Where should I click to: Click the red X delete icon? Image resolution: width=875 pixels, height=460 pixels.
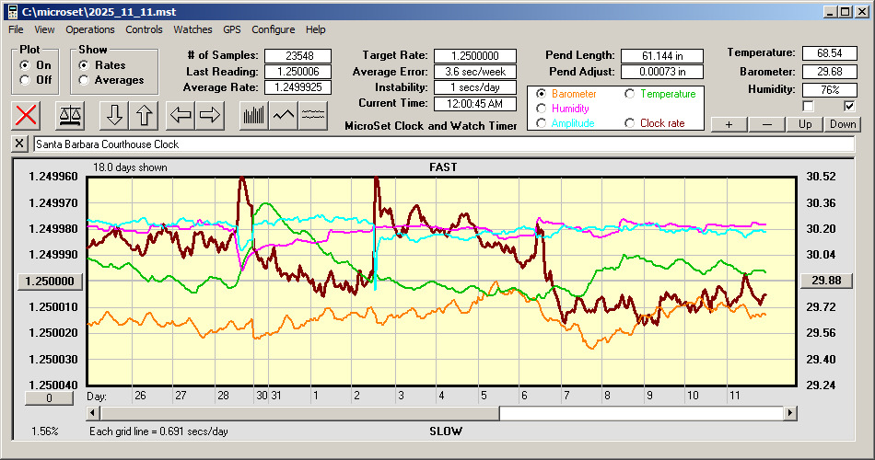28,115
